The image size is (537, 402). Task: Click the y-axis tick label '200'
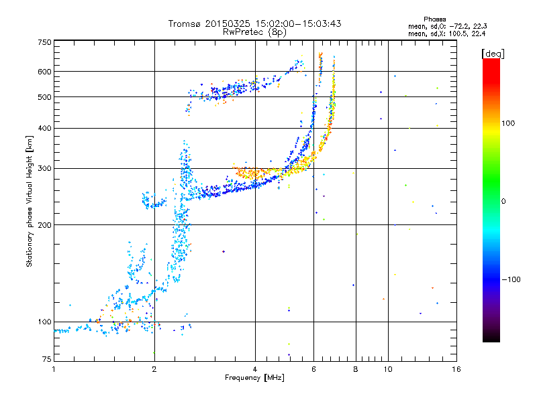click(x=44, y=225)
